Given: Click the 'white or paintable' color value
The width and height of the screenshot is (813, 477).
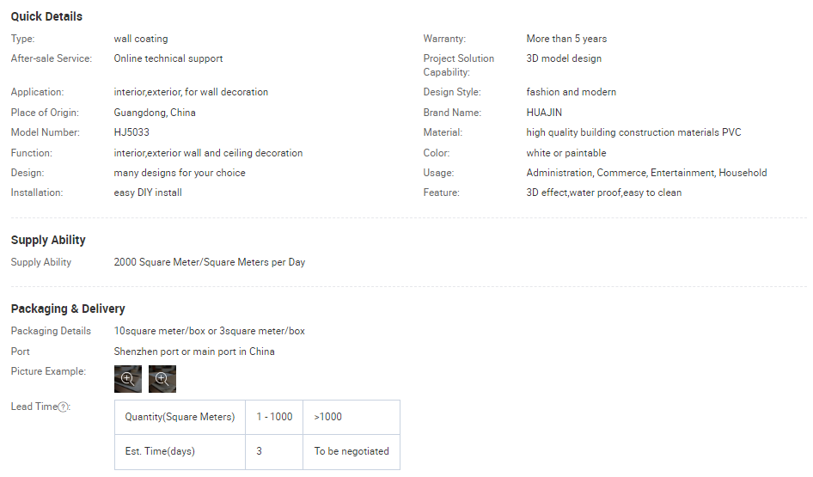Looking at the screenshot, I should (x=566, y=153).
